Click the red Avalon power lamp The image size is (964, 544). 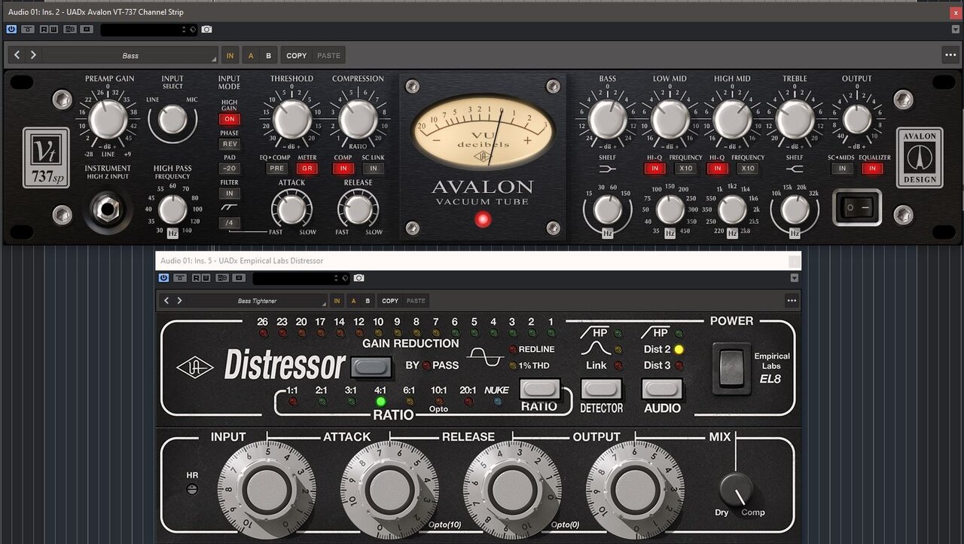point(483,219)
